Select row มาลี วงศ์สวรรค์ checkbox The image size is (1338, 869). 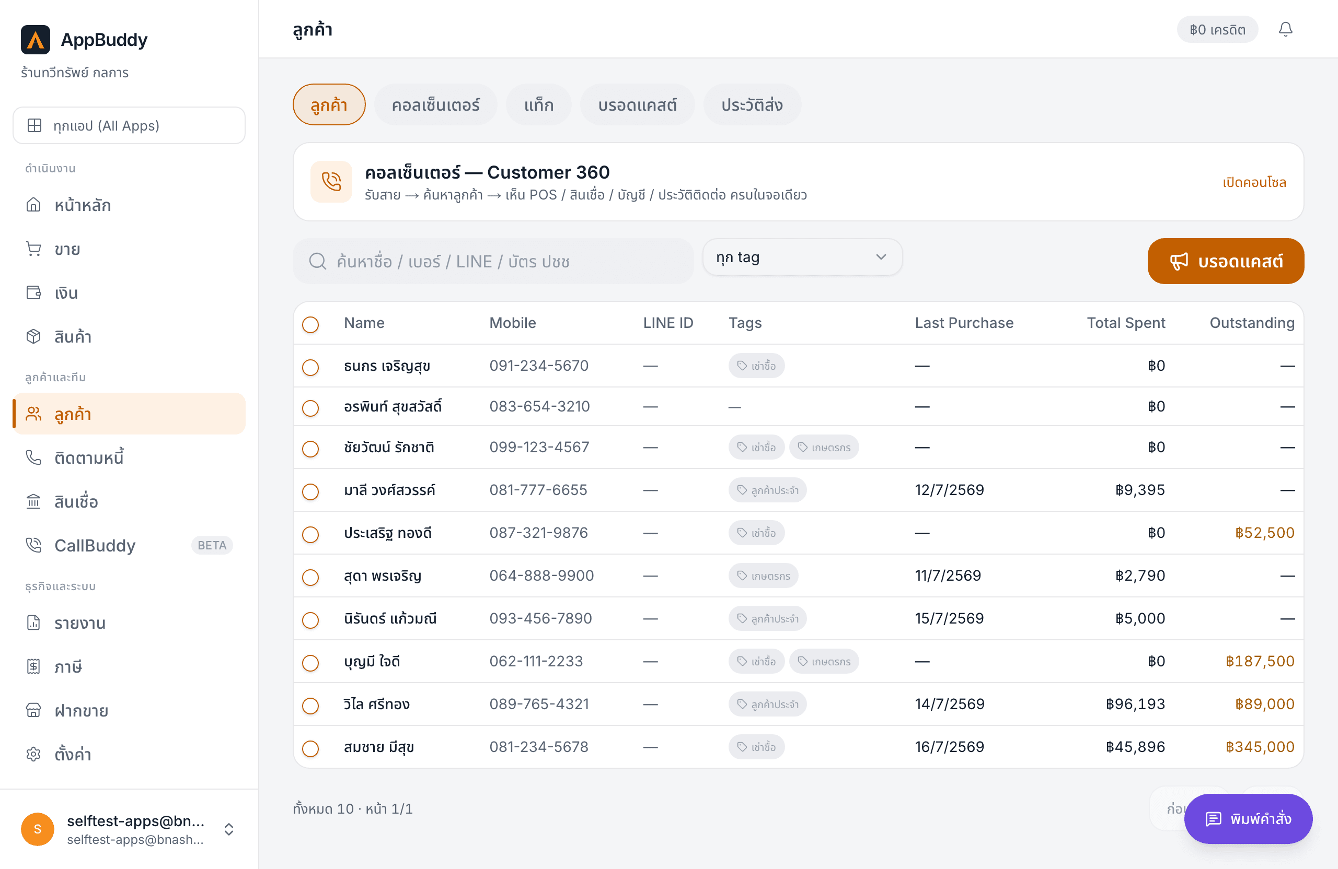(x=310, y=491)
